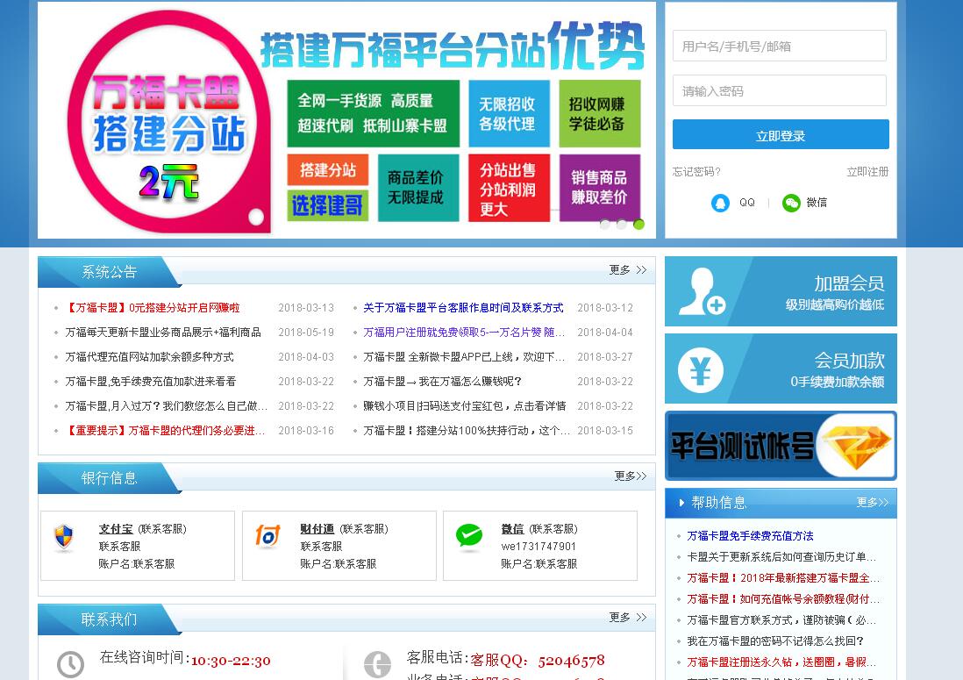Focus the 用户名/手机号/邮箱 input field
963x680 pixels.
pyautogui.click(x=780, y=47)
